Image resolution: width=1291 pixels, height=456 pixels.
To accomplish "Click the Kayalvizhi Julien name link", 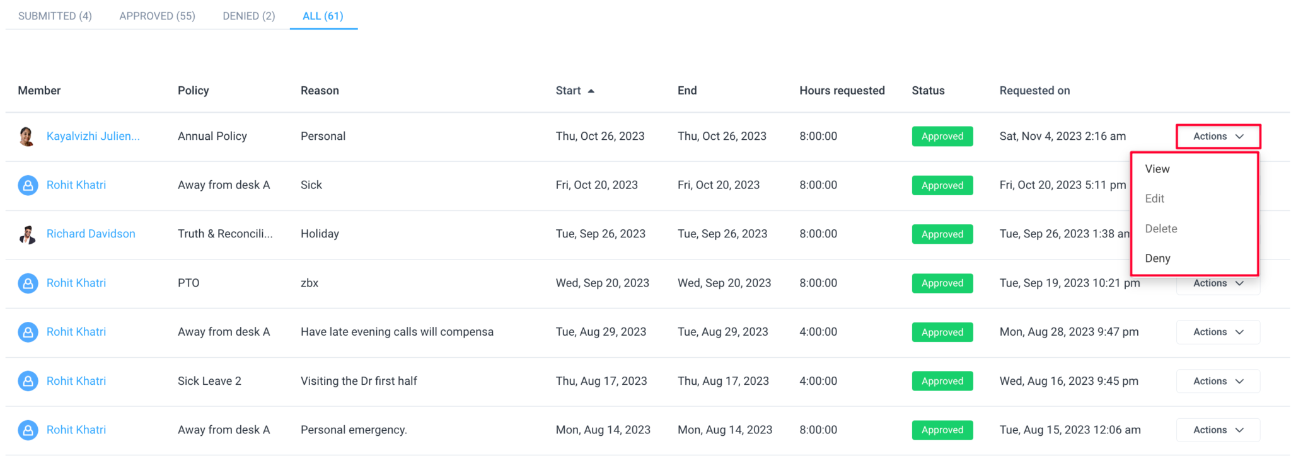I will click(95, 136).
